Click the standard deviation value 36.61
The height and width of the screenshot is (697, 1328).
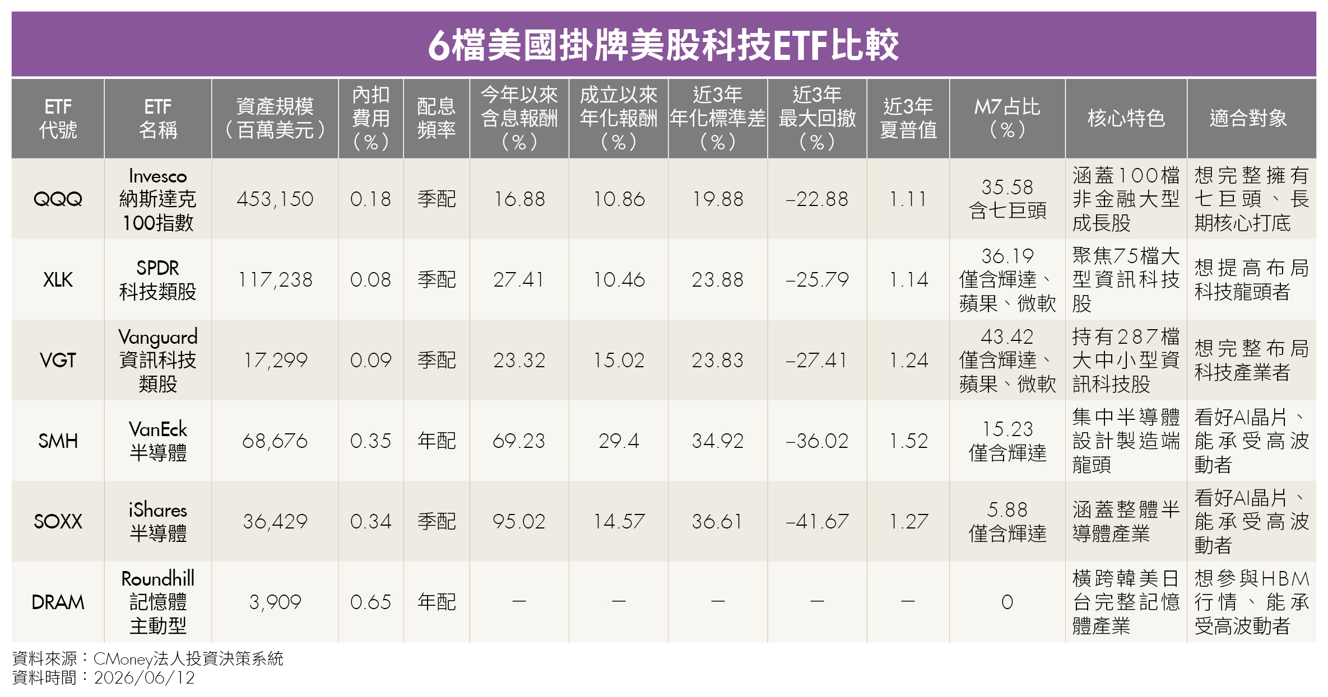click(x=717, y=521)
